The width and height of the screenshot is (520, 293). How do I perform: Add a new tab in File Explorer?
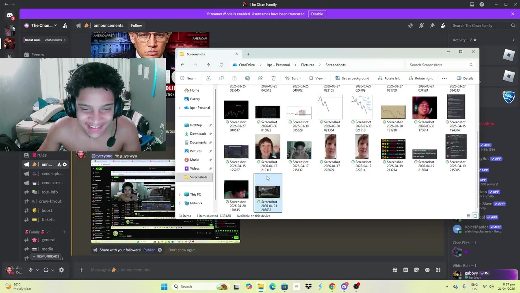[248, 54]
